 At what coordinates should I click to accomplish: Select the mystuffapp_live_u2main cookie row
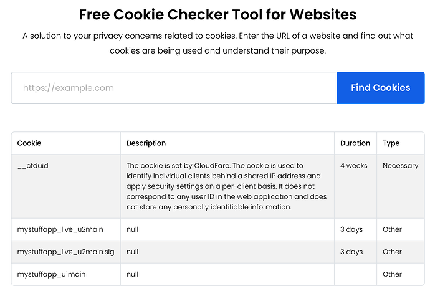click(217, 229)
